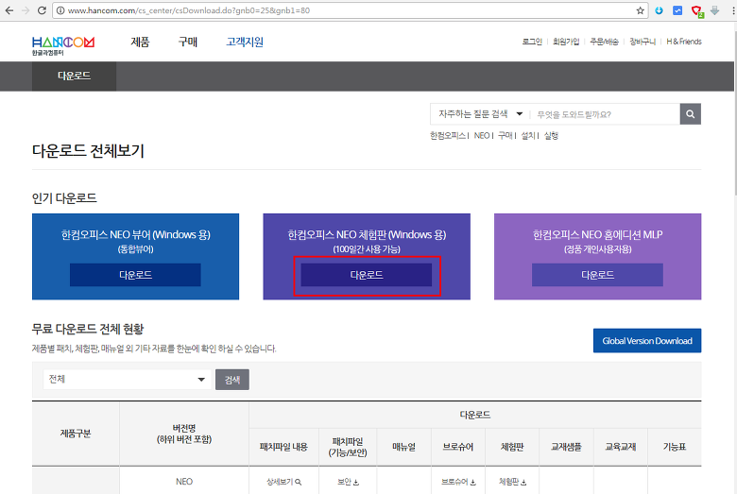Viewport: 737px width, 494px height.
Task: Click the gray 검색 button
Action: (232, 380)
